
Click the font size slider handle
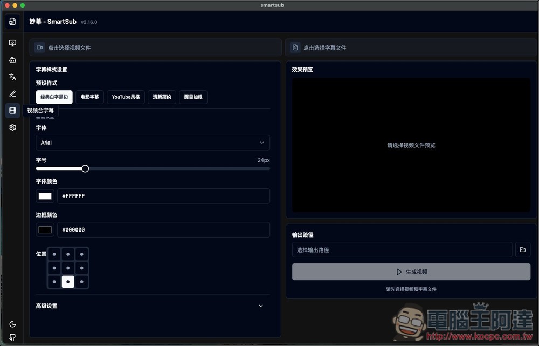click(x=85, y=168)
